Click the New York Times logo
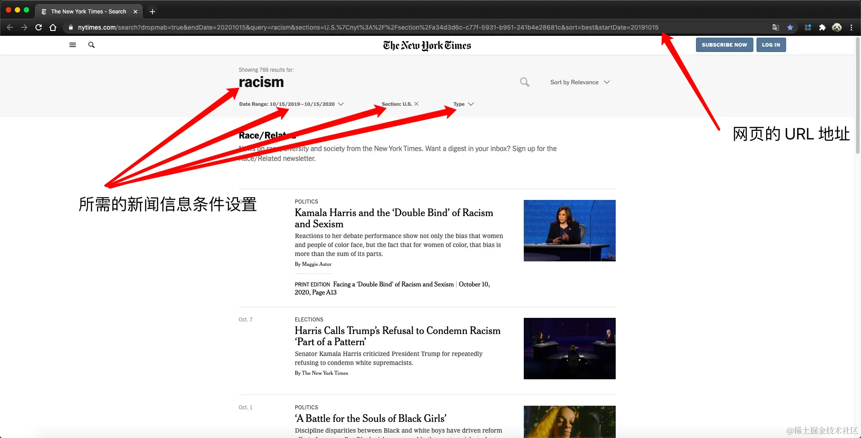This screenshot has height=438, width=861. pyautogui.click(x=427, y=45)
